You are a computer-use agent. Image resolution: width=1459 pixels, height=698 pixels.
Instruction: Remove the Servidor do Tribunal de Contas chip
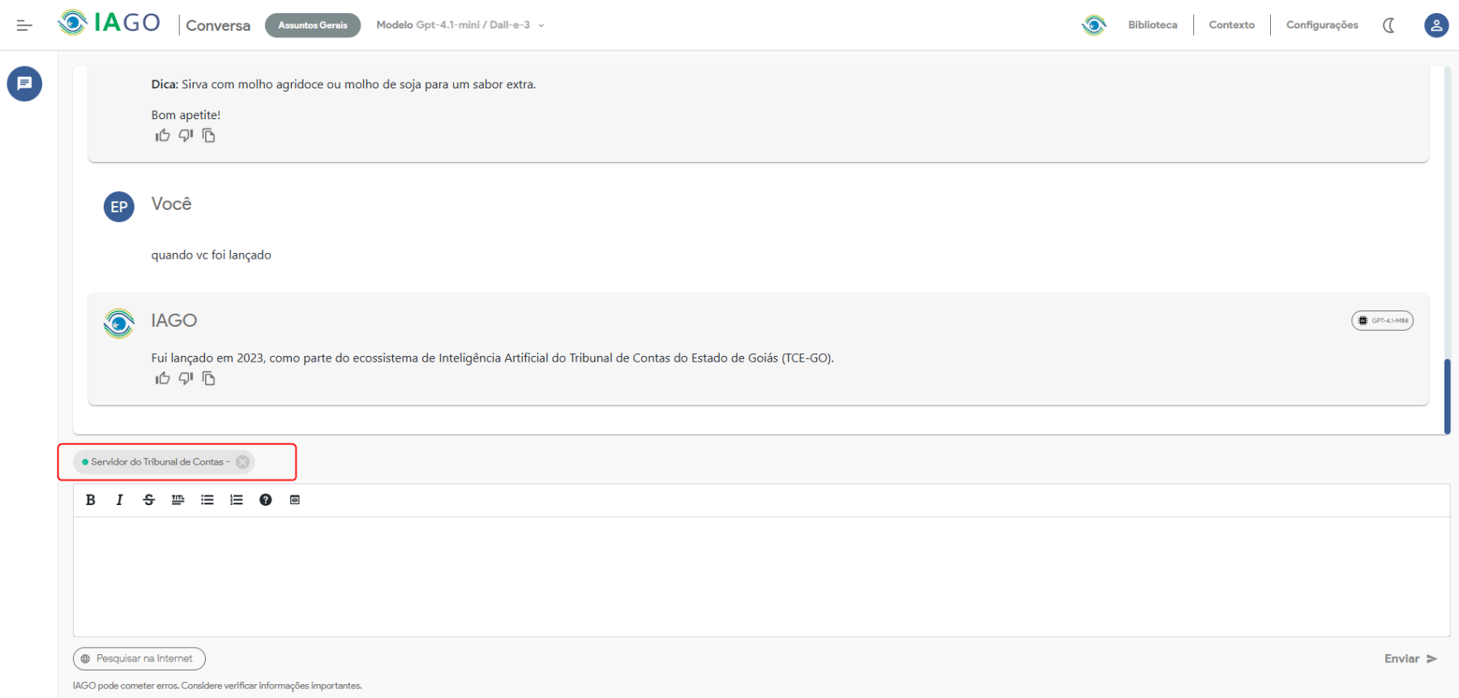242,462
